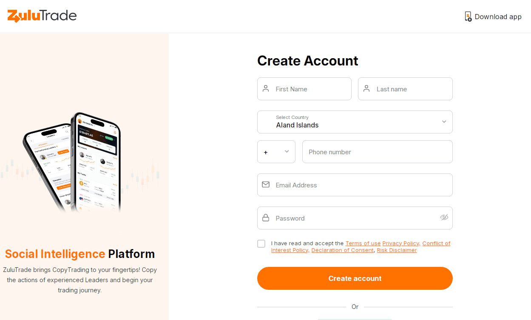Open the Privacy Policy link
Viewport: 531px width, 320px height.
(401, 244)
